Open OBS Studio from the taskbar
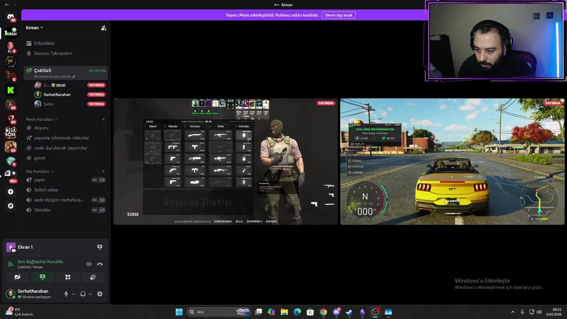Image resolution: width=567 pixels, height=319 pixels. tap(375, 312)
